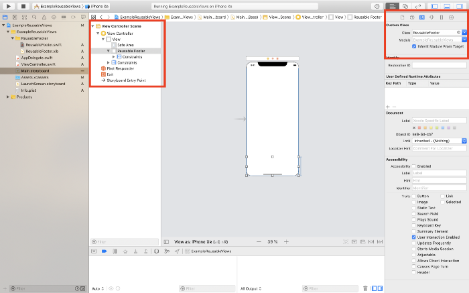Check the Link trait

point(442,196)
